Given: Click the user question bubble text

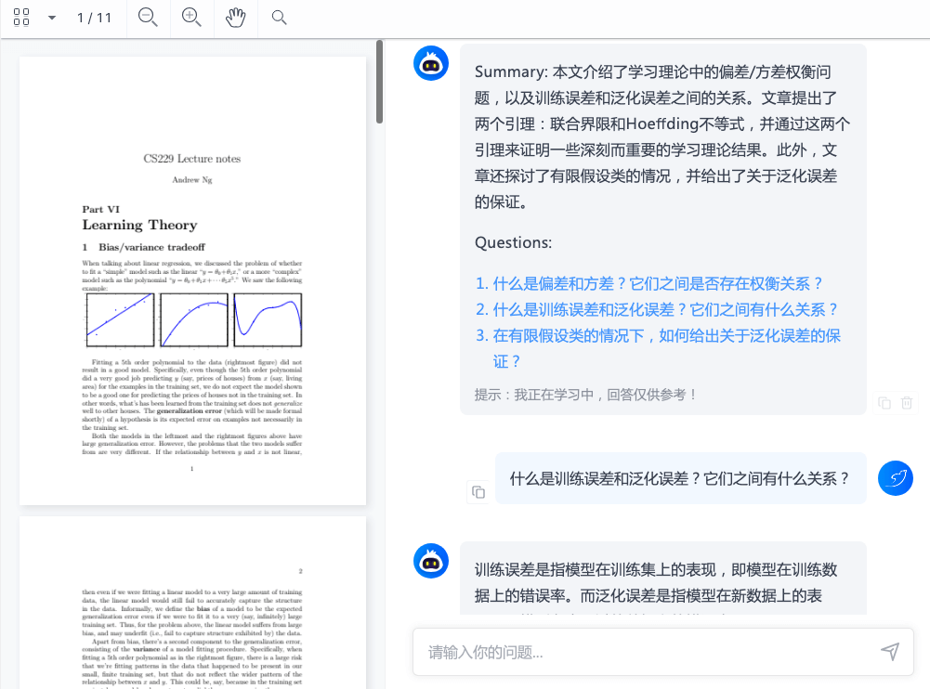Looking at the screenshot, I should click(680, 478).
